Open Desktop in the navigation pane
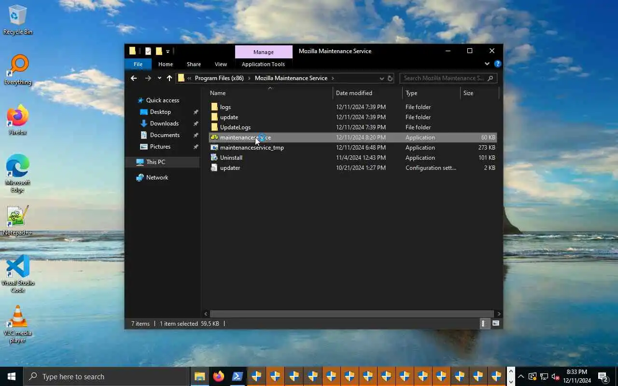618x386 pixels. 160,112
